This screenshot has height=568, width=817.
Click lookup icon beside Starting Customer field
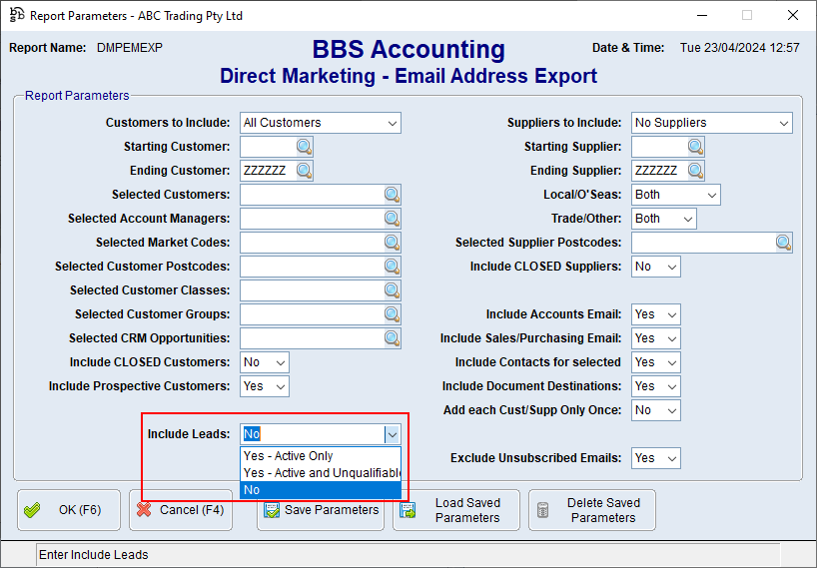[x=304, y=147]
